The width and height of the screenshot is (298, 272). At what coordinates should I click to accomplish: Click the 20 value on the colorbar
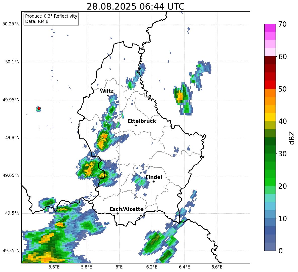click(x=282, y=186)
